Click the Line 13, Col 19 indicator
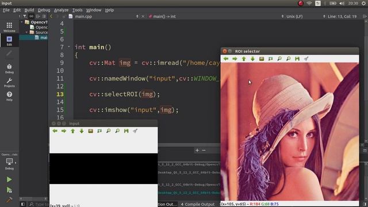368x207 pixels. coord(342,17)
